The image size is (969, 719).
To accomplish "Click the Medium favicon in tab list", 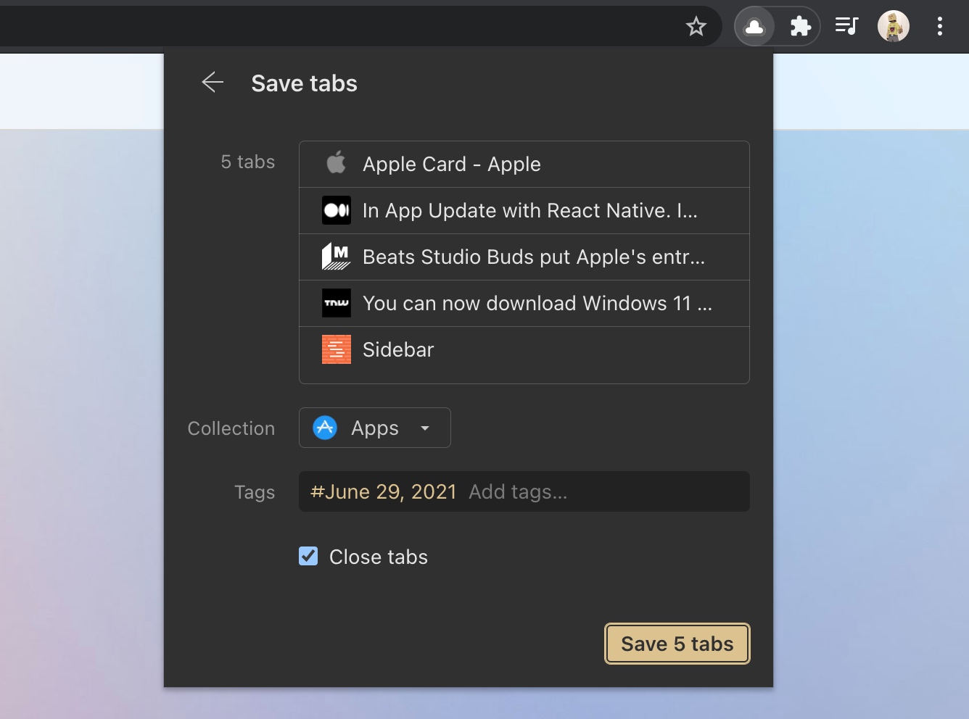I will 336,210.
